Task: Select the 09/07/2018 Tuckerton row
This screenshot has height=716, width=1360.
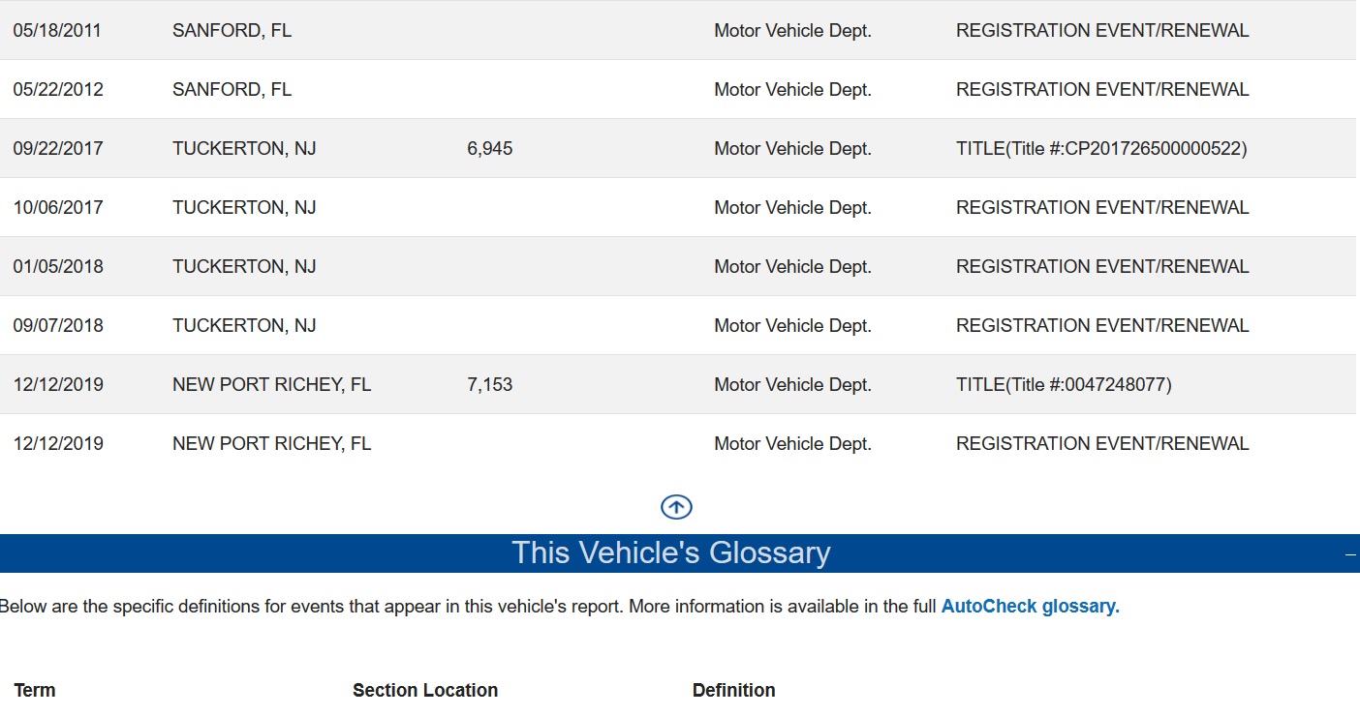Action: pyautogui.click(x=678, y=326)
